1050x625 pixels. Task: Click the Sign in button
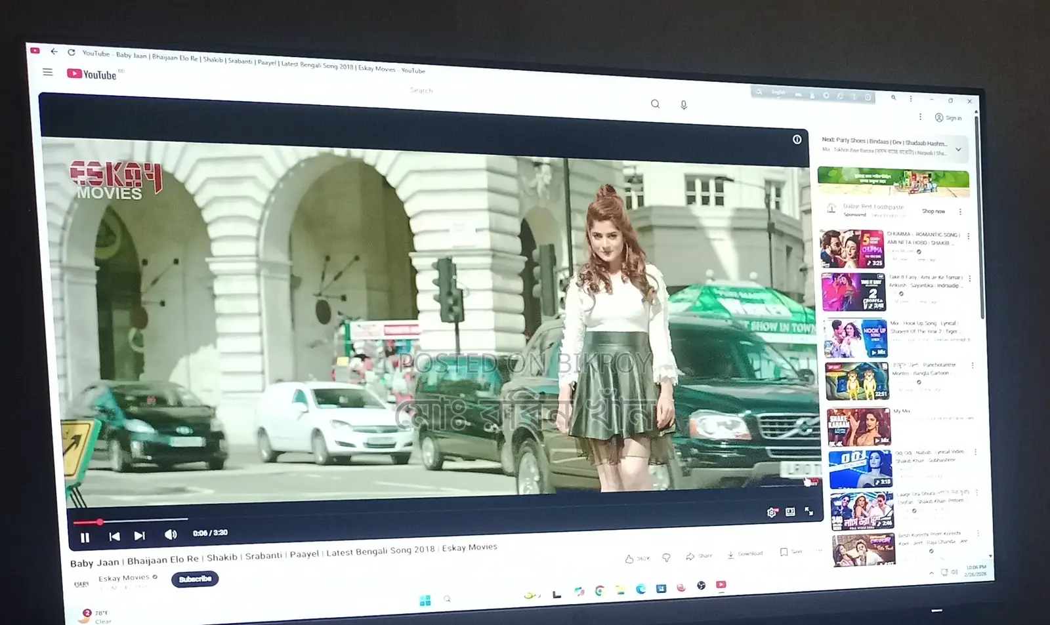tap(948, 118)
